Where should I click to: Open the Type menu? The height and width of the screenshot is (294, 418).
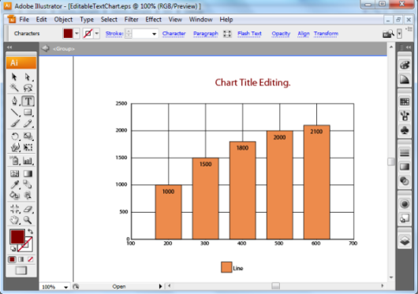(x=87, y=20)
